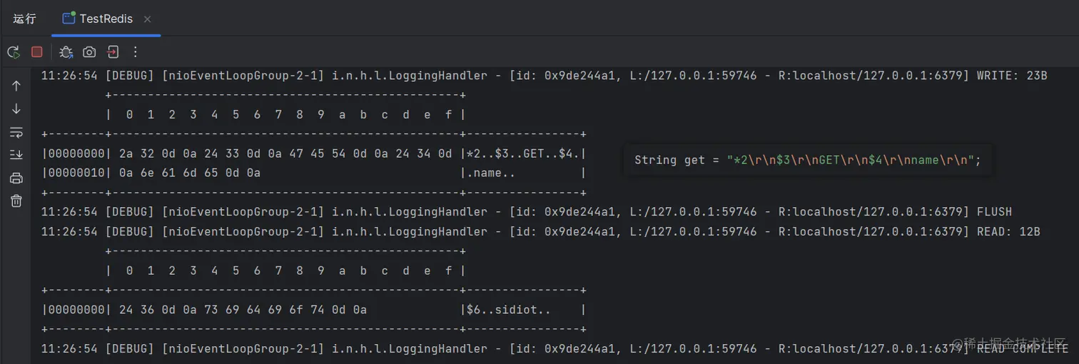Click the attach debugger bug icon

66,52
